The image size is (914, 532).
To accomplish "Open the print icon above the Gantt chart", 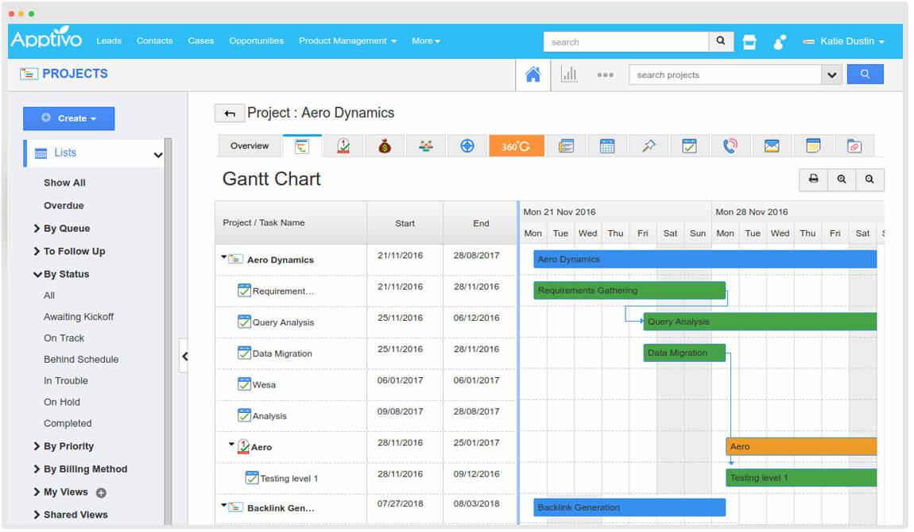I will pos(813,179).
